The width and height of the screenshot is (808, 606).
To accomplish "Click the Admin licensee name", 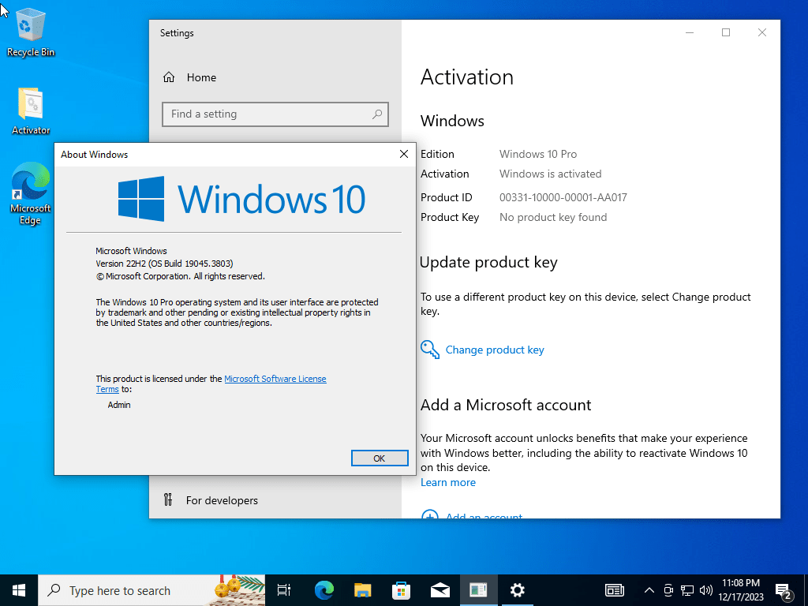I will point(119,405).
